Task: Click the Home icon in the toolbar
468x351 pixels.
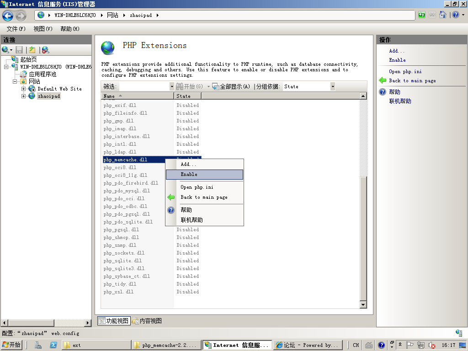Action: [x=442, y=15]
